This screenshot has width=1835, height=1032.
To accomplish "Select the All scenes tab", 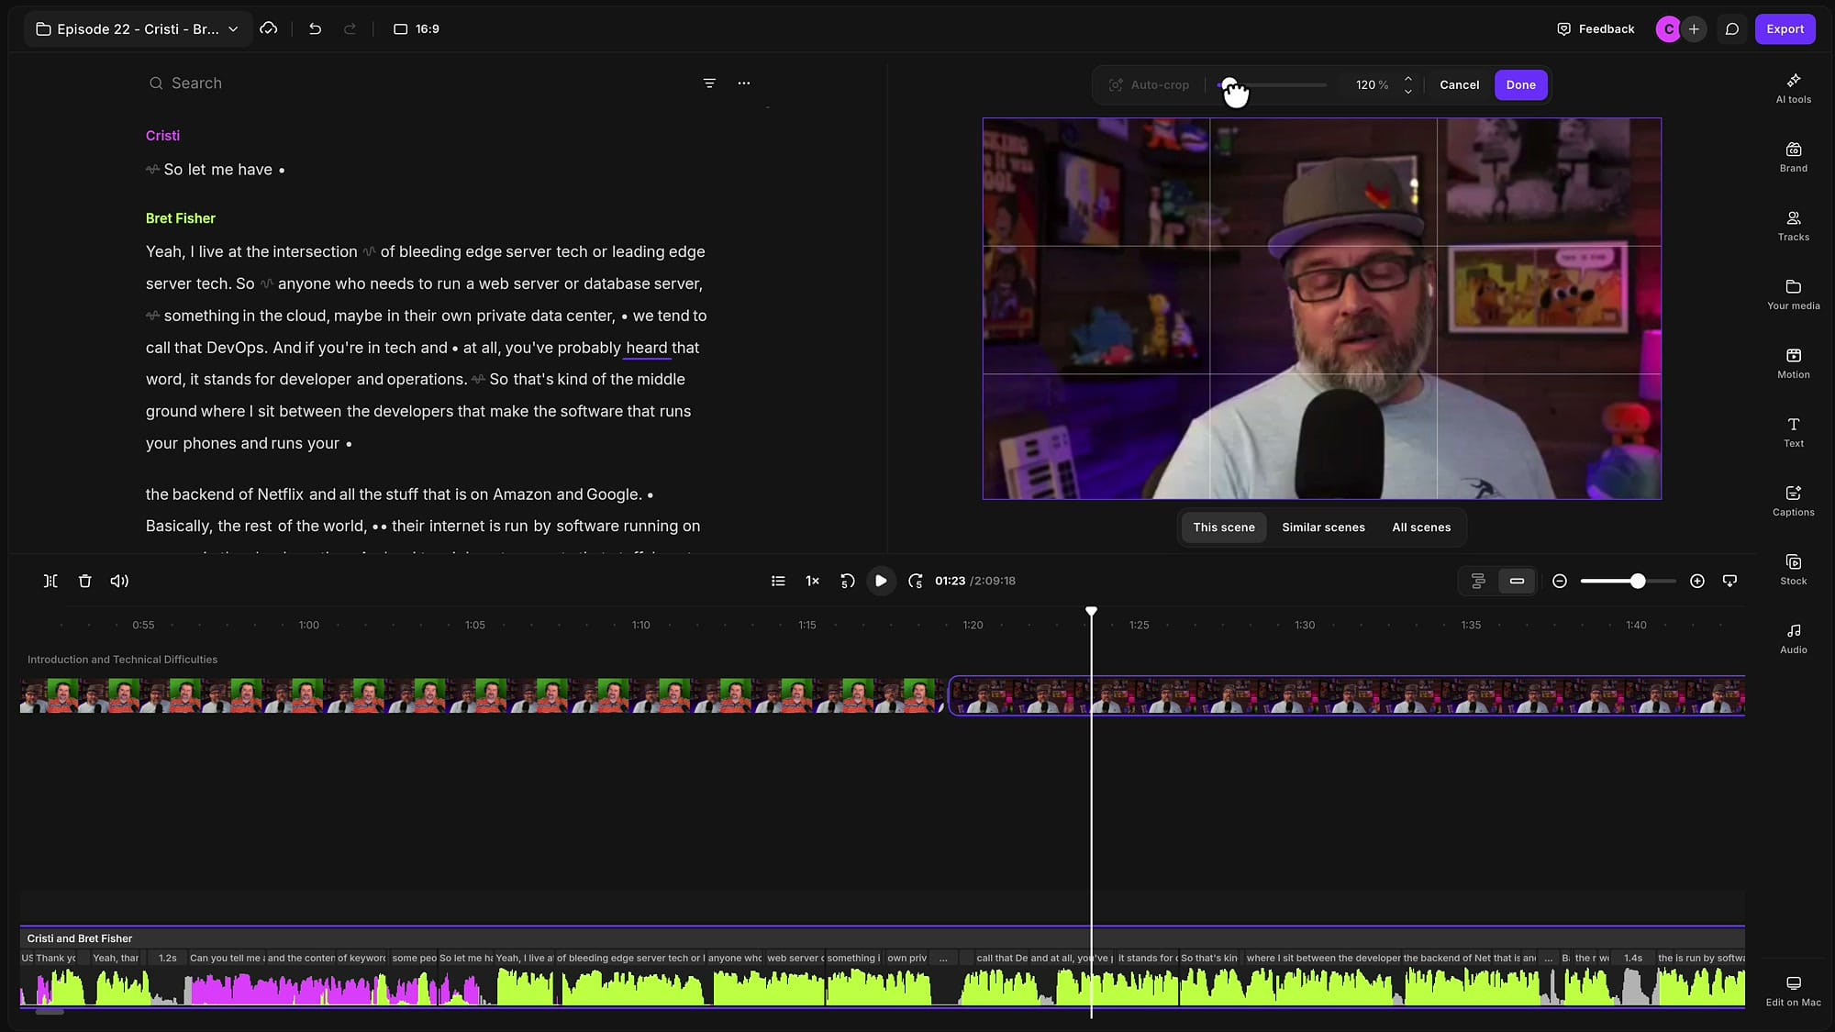I will click(1421, 527).
